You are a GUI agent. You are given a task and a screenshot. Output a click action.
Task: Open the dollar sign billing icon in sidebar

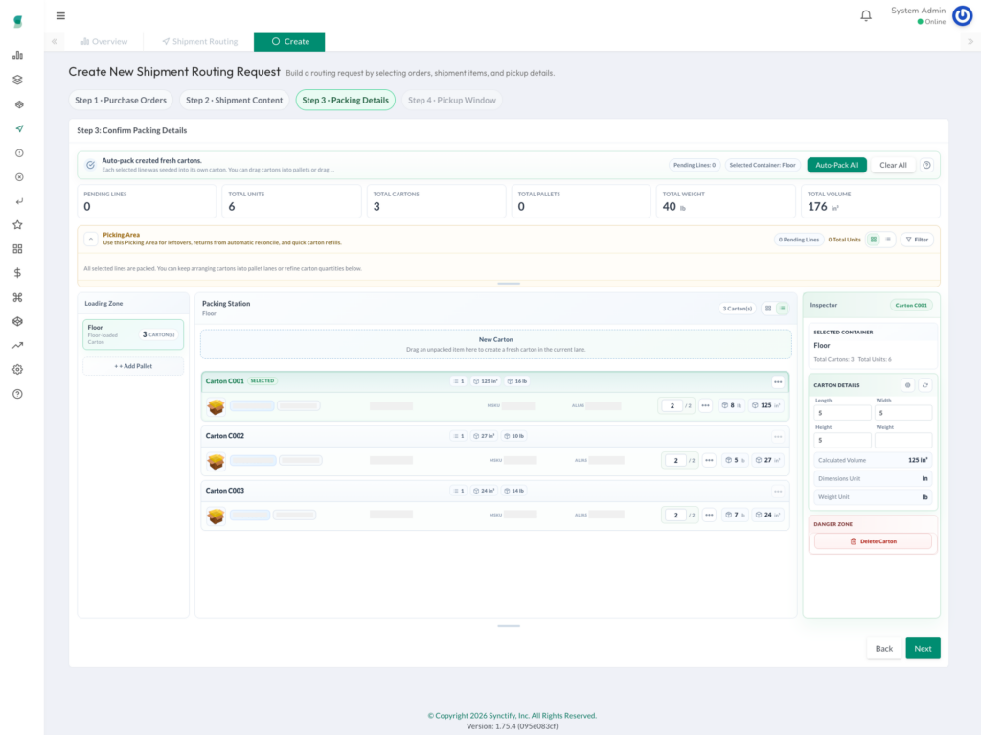(17, 273)
